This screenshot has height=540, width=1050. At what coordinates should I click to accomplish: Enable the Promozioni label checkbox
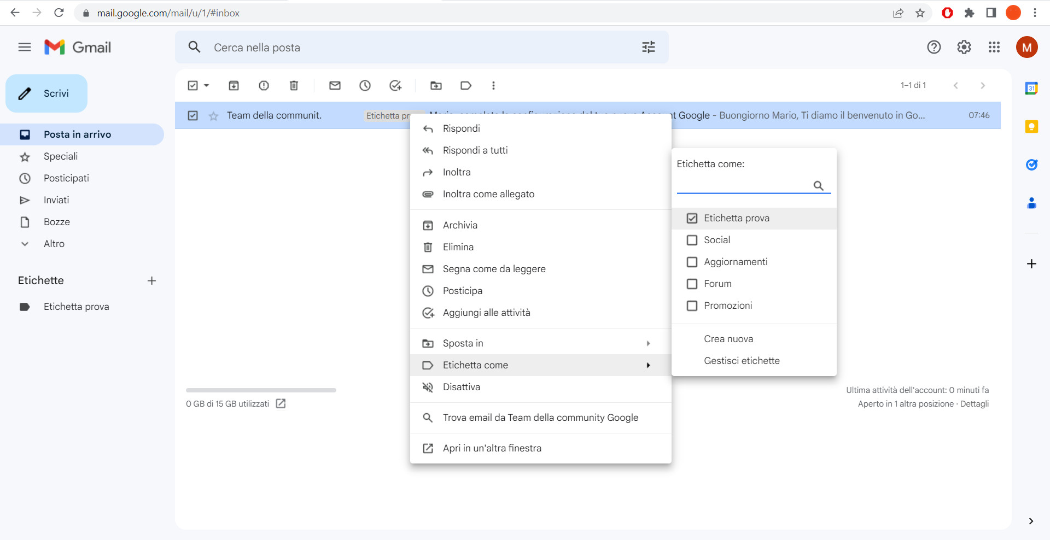(692, 306)
